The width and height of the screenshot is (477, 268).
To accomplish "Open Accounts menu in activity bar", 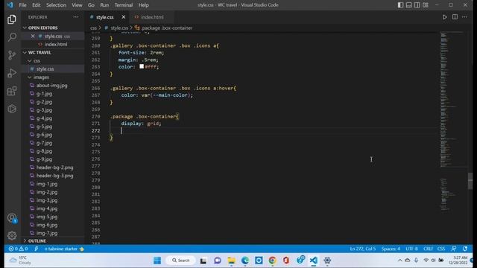I will coord(12,218).
